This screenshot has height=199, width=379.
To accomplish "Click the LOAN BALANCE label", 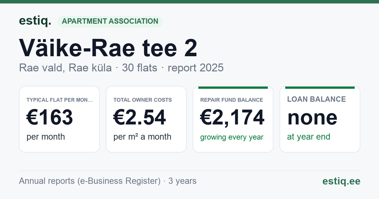I will point(316,99).
